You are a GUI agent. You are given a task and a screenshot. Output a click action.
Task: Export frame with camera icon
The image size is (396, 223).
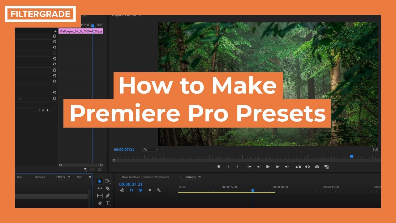click(x=317, y=167)
